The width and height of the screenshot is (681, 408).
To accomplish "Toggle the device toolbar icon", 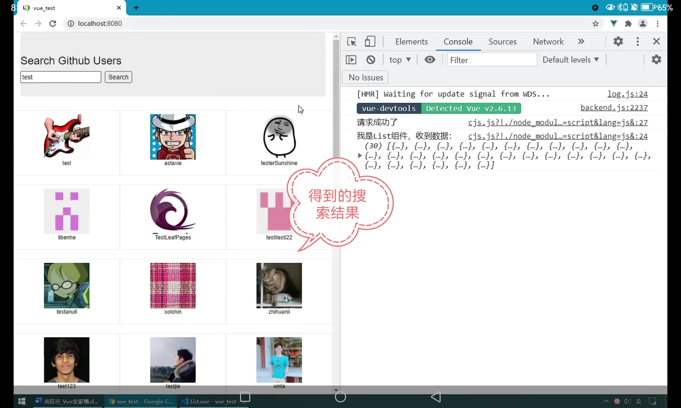I will [370, 41].
